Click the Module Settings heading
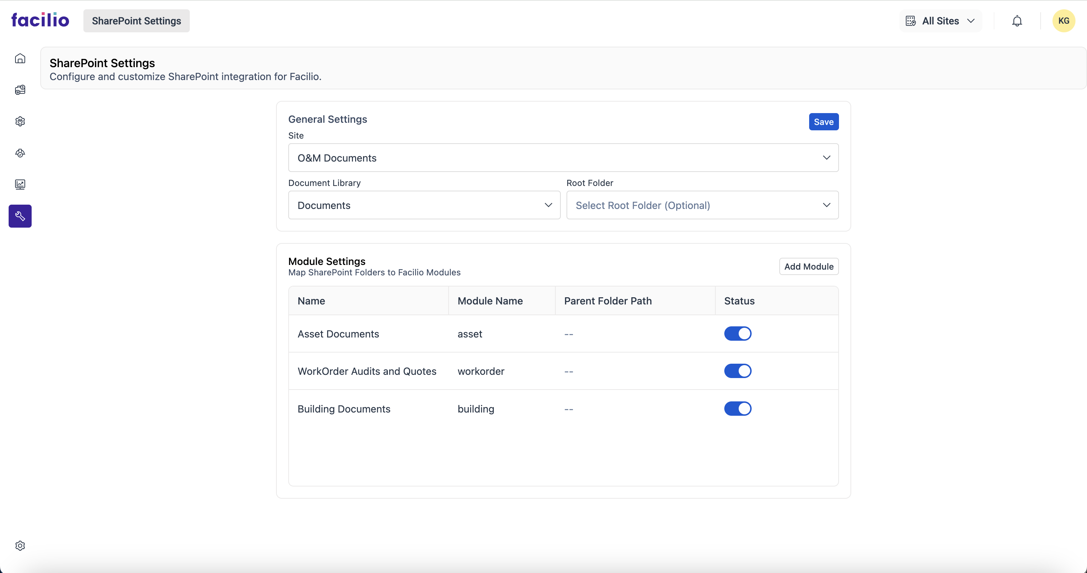1087x573 pixels. click(327, 261)
